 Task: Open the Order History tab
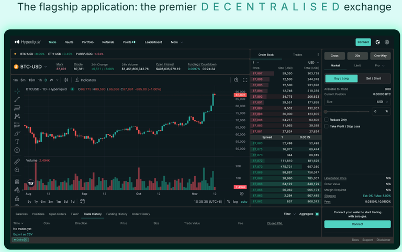pyautogui.click(x=141, y=214)
